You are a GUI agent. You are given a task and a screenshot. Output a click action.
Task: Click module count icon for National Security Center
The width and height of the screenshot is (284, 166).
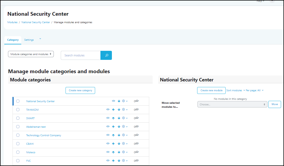click(x=137, y=101)
